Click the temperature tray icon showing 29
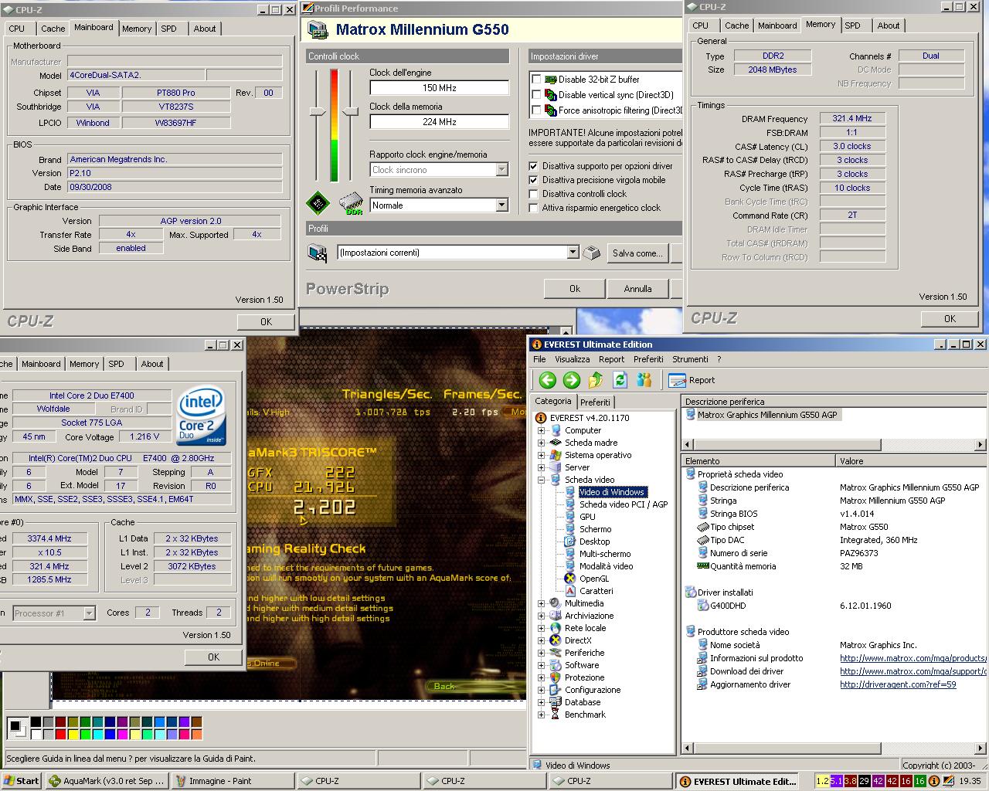This screenshot has width=989, height=791. pyautogui.click(x=864, y=781)
